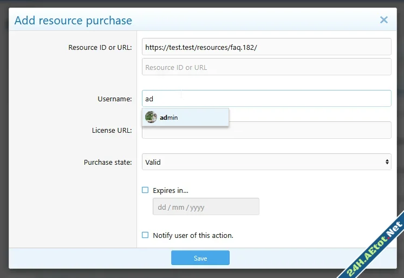This screenshot has height=278, width=404.
Task: Click the 'Expires in...' label text
Action: click(x=171, y=190)
